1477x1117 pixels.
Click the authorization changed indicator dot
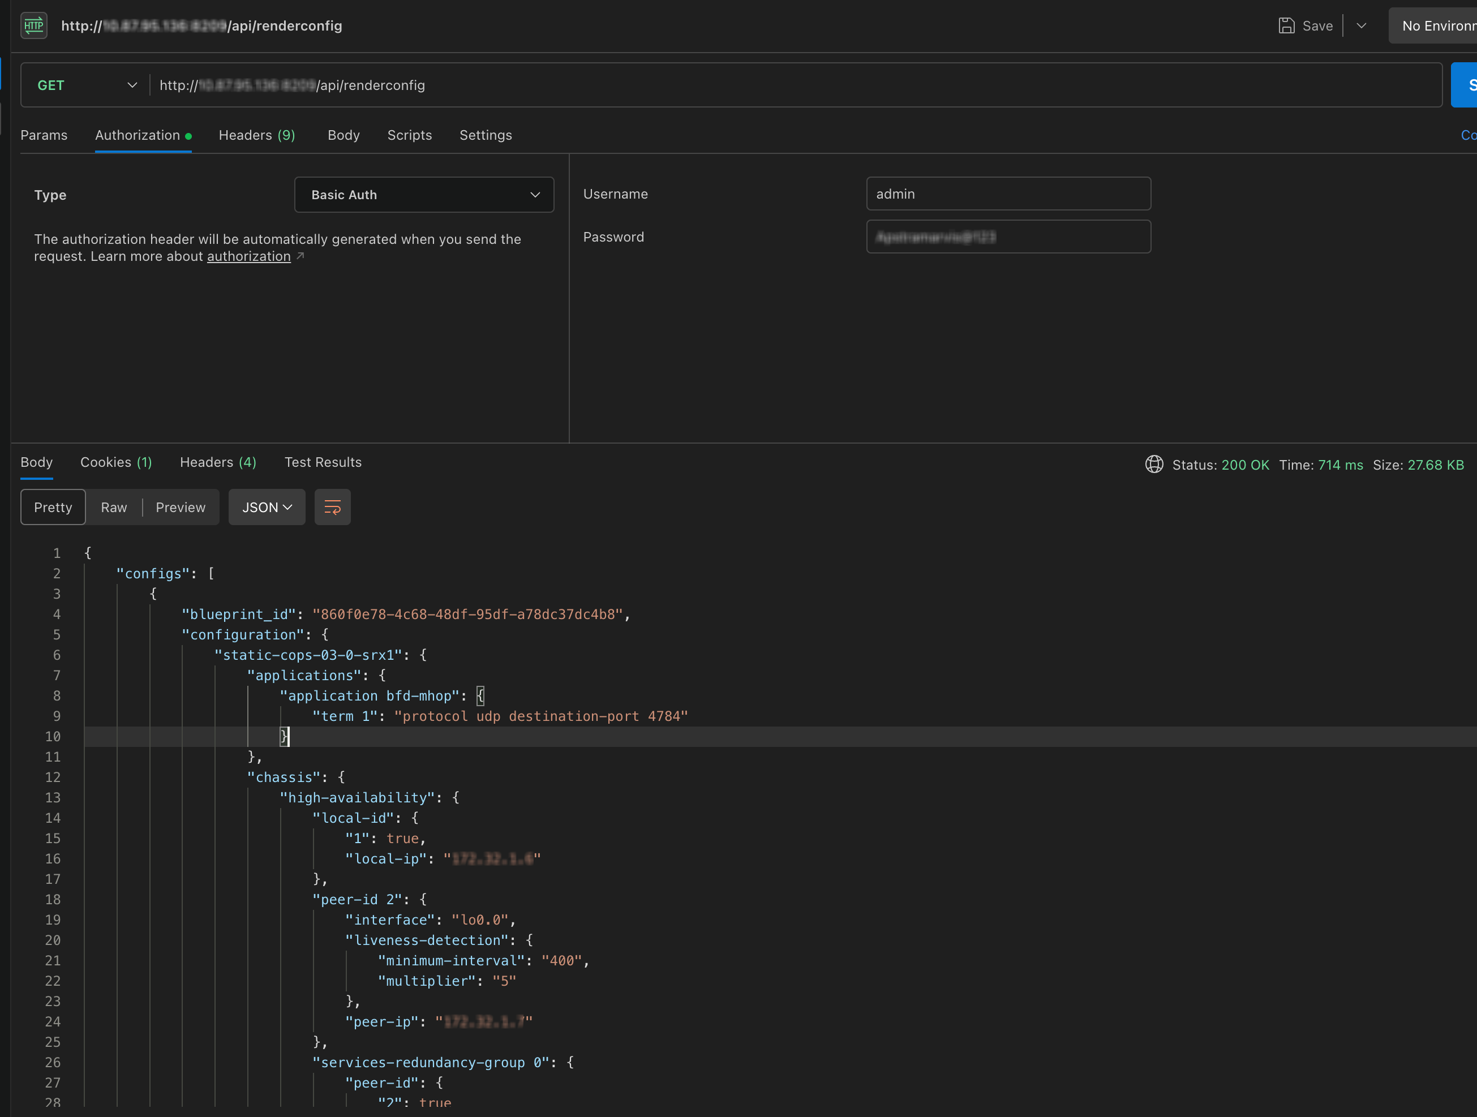point(189,135)
